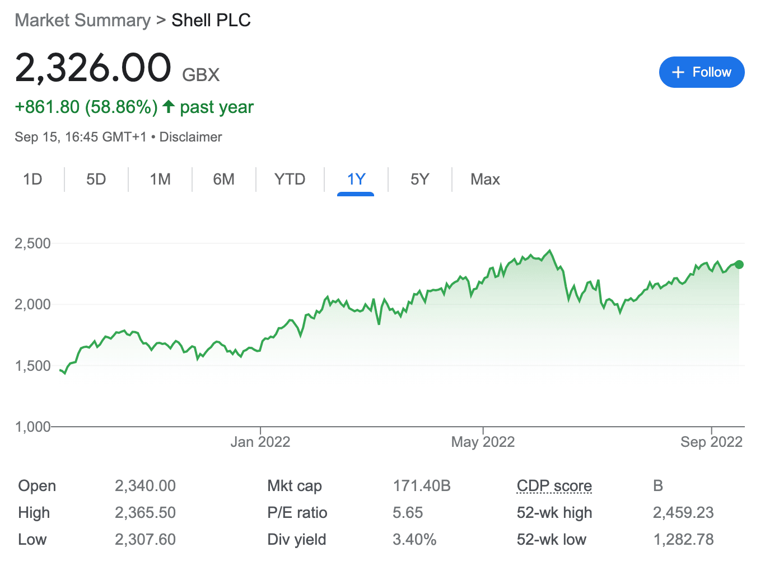This screenshot has width=765, height=566.
Task: Open the Disclaimer link
Action: click(190, 137)
